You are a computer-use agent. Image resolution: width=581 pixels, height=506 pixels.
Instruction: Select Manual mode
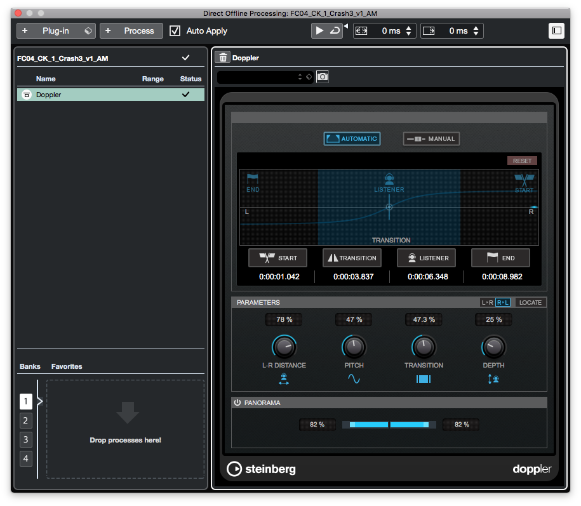click(x=431, y=138)
